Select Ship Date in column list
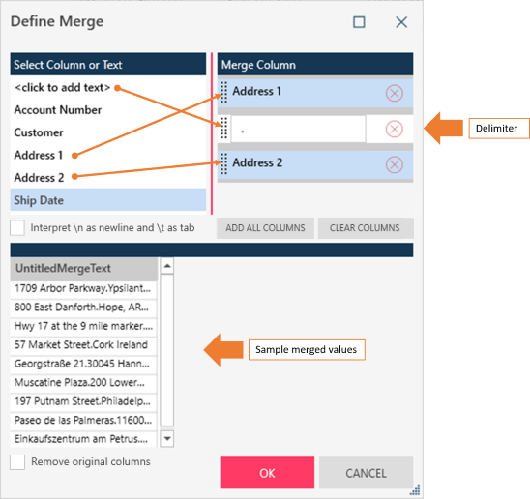Screen dimensions: 530x499 click(108, 200)
